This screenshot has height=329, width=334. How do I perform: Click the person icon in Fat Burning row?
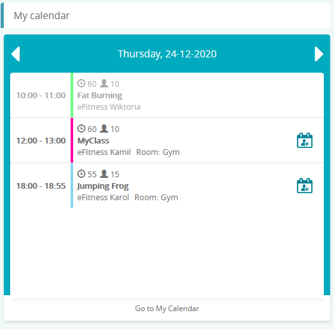[104, 84]
